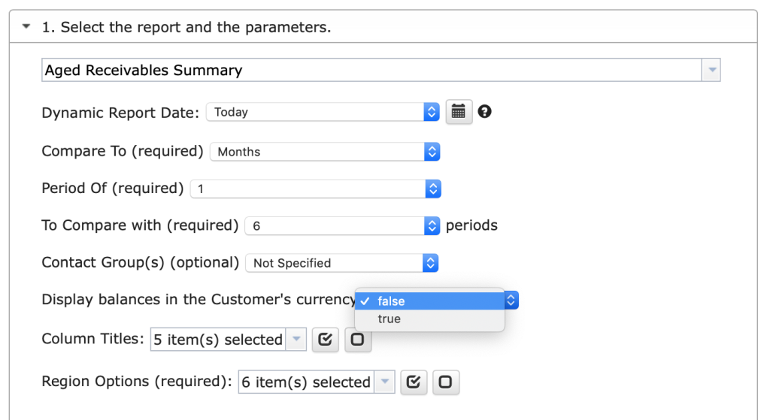Open the To Compare with periods dropdown
Screen dimensions: 770x420
(x=342, y=225)
